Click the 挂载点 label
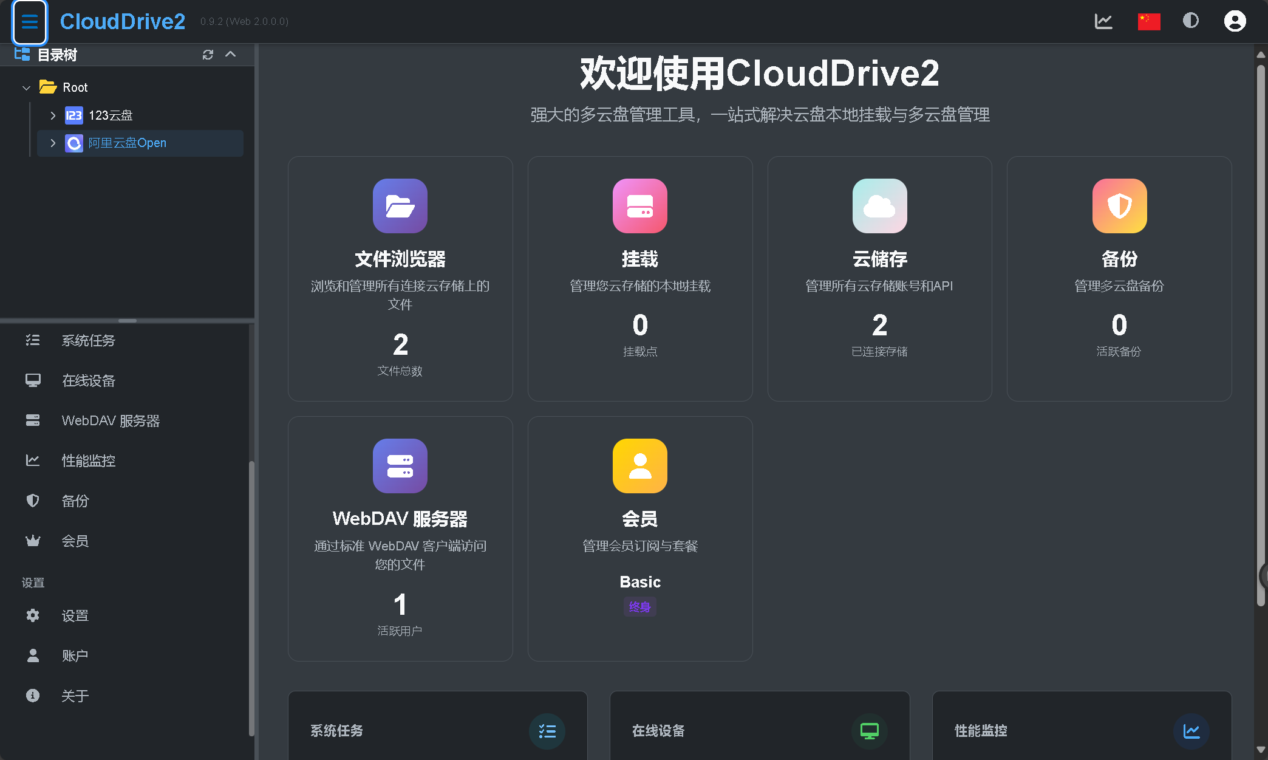This screenshot has height=760, width=1268. [640, 352]
